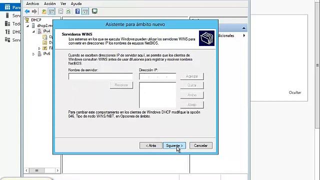Cancel the new scope wizard
The height and width of the screenshot is (180, 320).
[x=201, y=145]
